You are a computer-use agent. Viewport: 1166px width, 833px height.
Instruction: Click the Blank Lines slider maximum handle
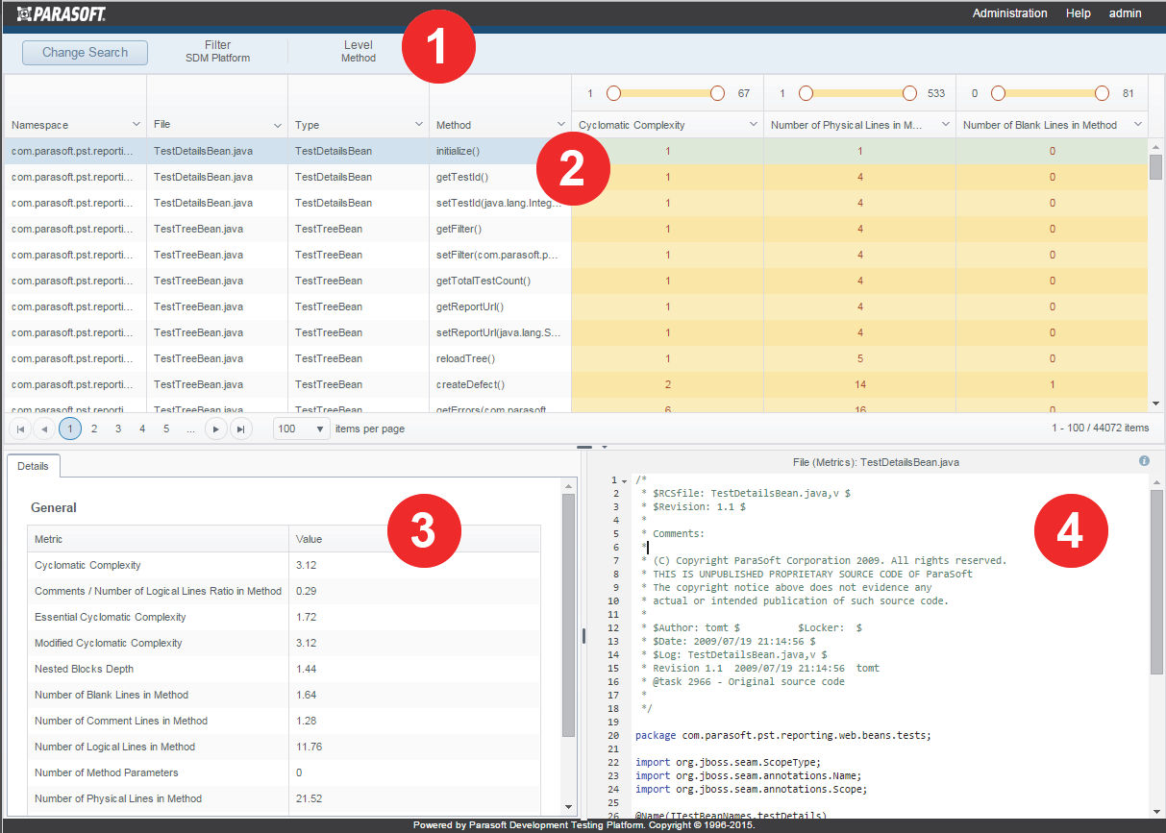pos(1102,93)
